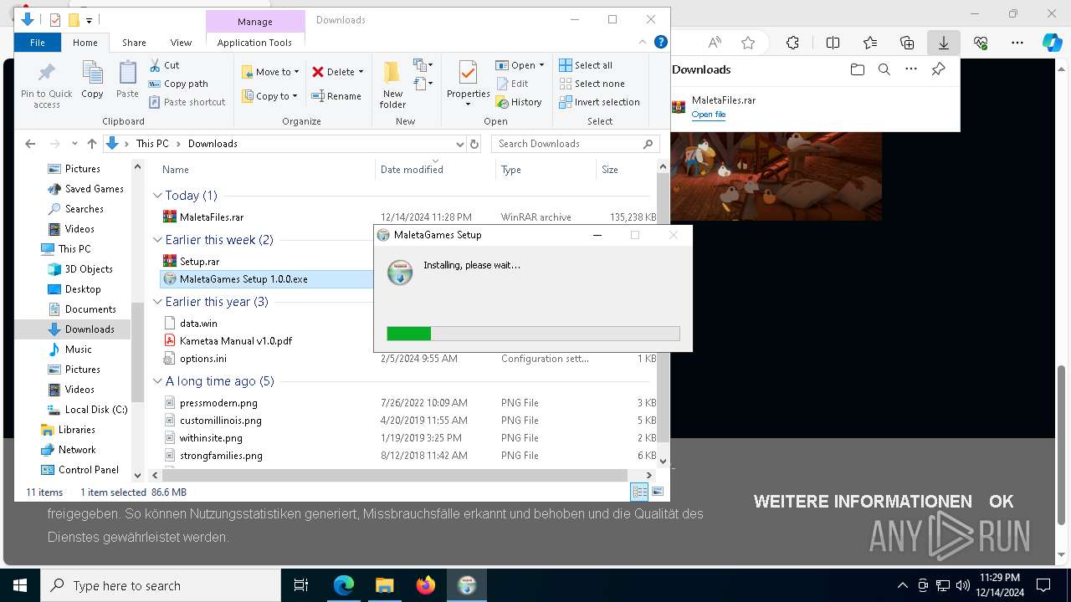Click the horizontal scrollbar in file list

(x=397, y=475)
